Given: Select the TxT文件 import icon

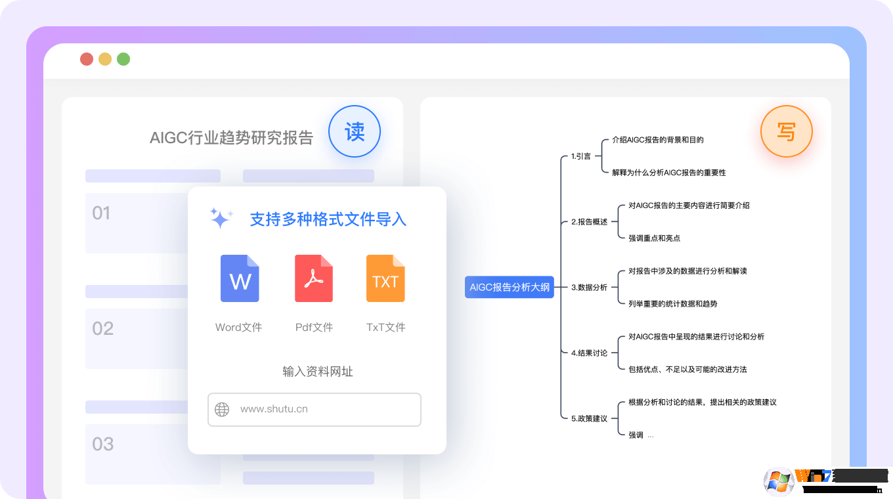Looking at the screenshot, I should pos(385,278).
